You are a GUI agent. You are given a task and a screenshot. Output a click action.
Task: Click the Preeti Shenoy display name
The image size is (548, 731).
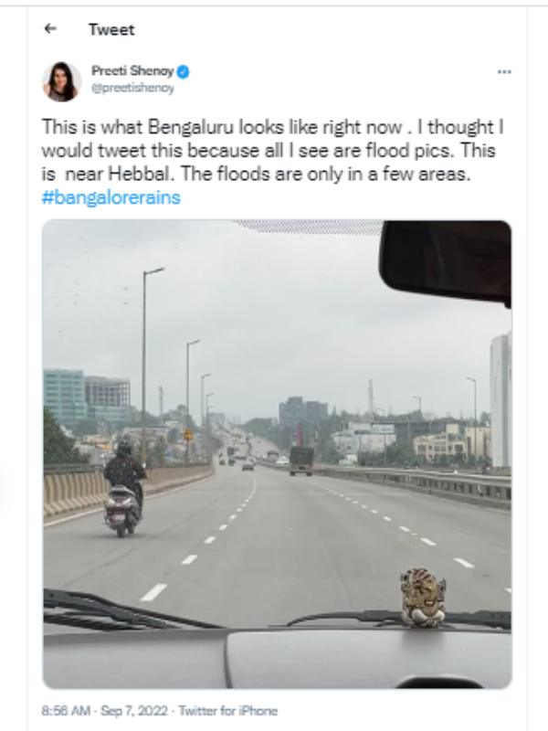(x=132, y=71)
